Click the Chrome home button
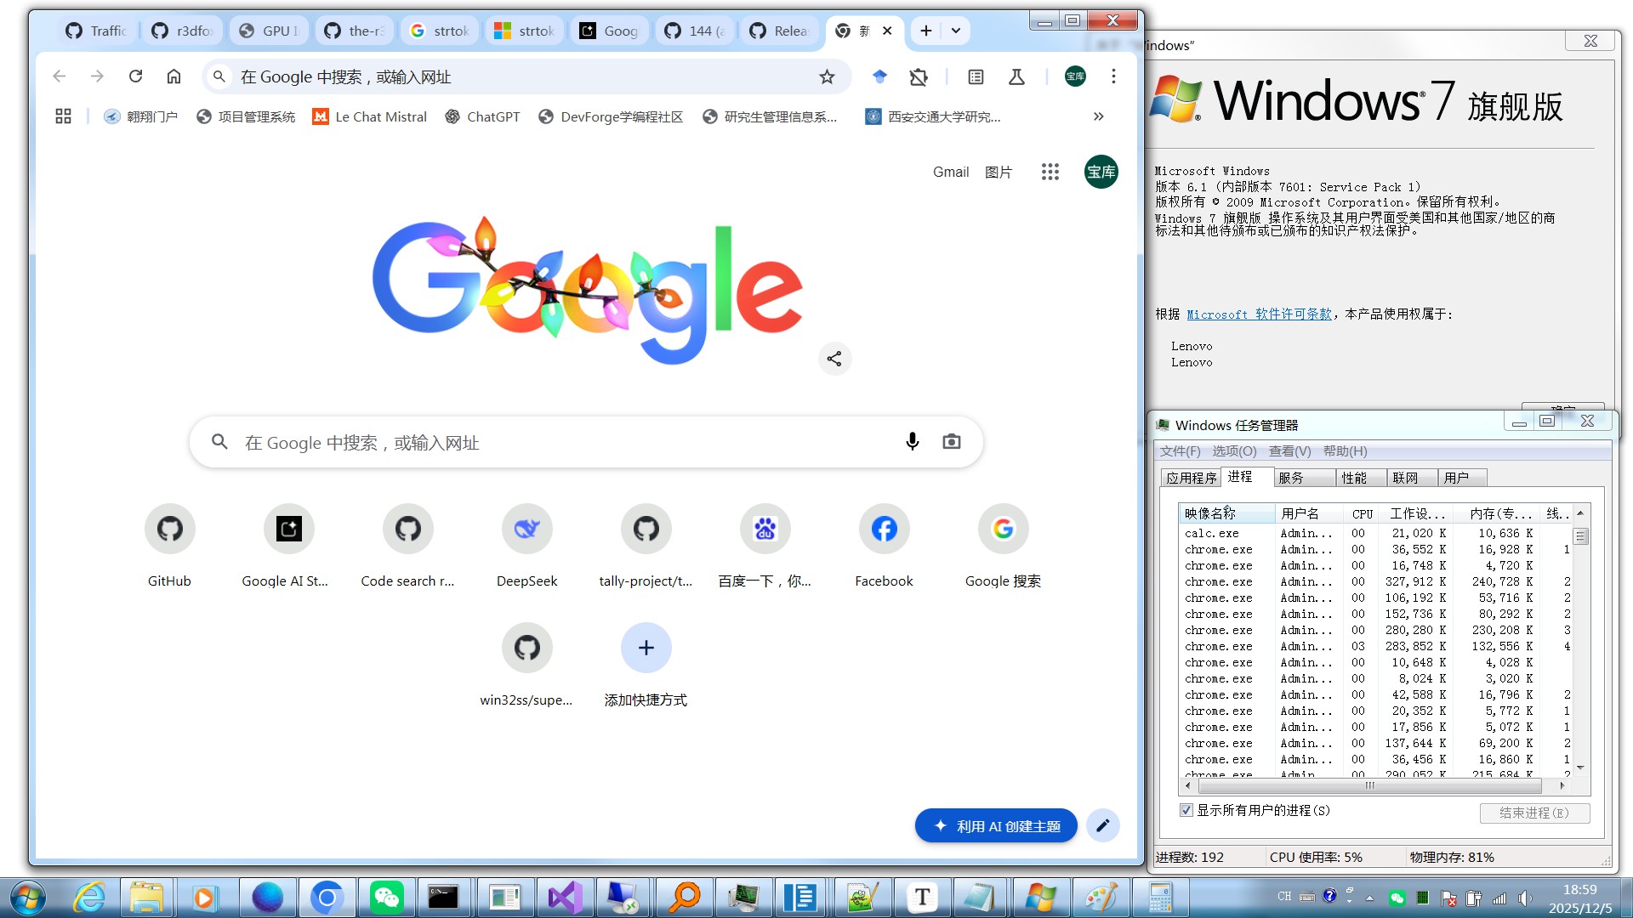This screenshot has height=918, width=1633. [x=174, y=76]
